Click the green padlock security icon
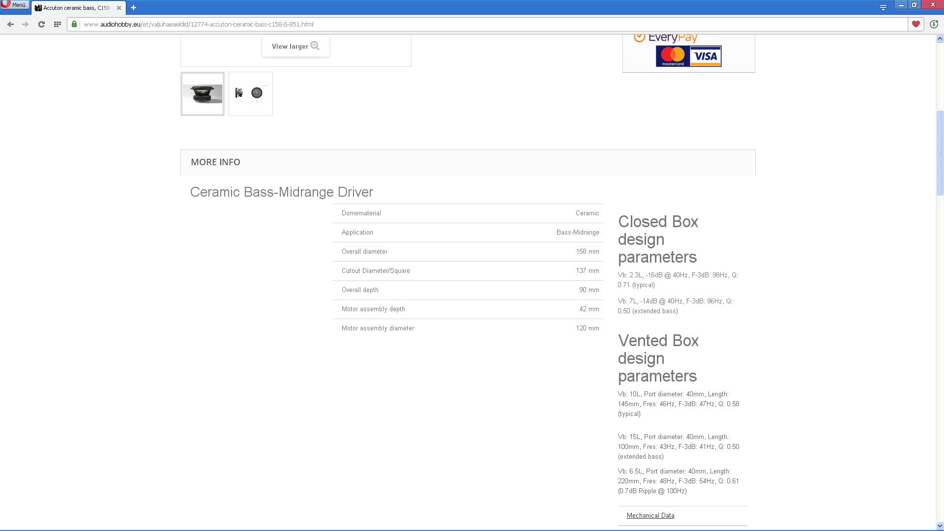The image size is (944, 531). (x=74, y=24)
